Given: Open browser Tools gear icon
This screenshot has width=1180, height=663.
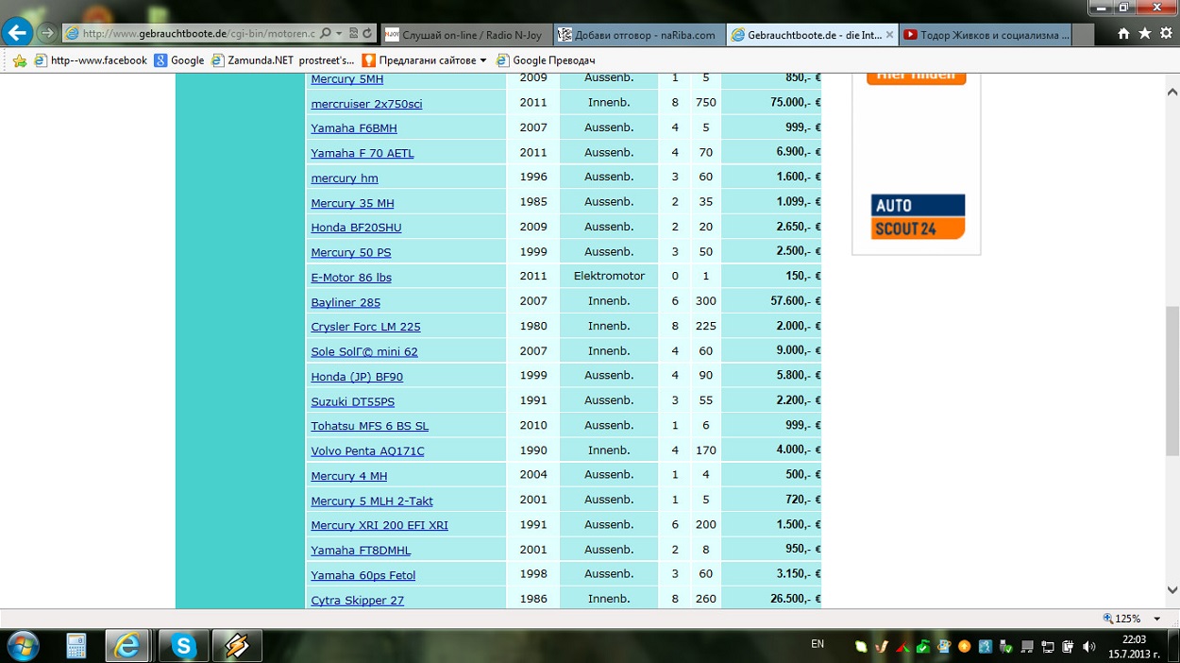Looking at the screenshot, I should tap(1167, 34).
